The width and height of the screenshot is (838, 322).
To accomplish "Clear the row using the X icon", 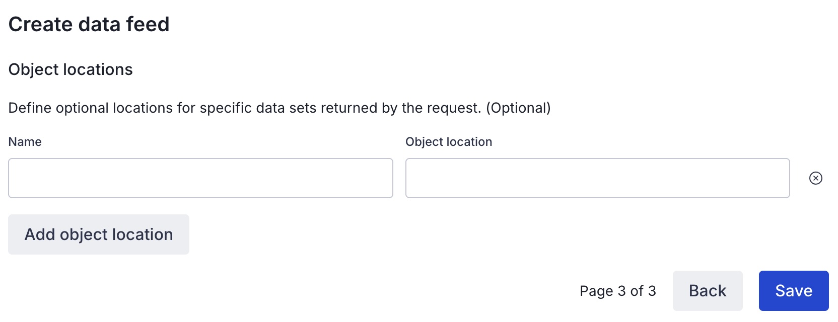I will [815, 178].
